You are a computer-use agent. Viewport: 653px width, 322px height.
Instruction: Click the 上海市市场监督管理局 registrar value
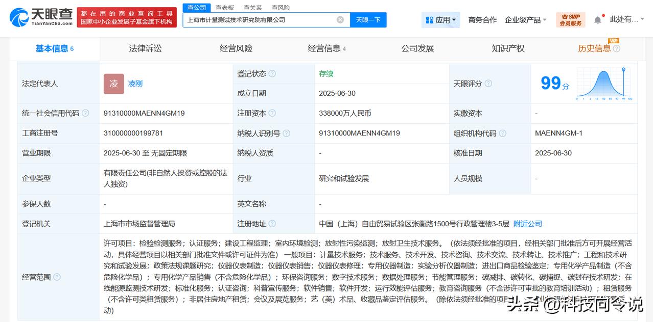(x=139, y=224)
